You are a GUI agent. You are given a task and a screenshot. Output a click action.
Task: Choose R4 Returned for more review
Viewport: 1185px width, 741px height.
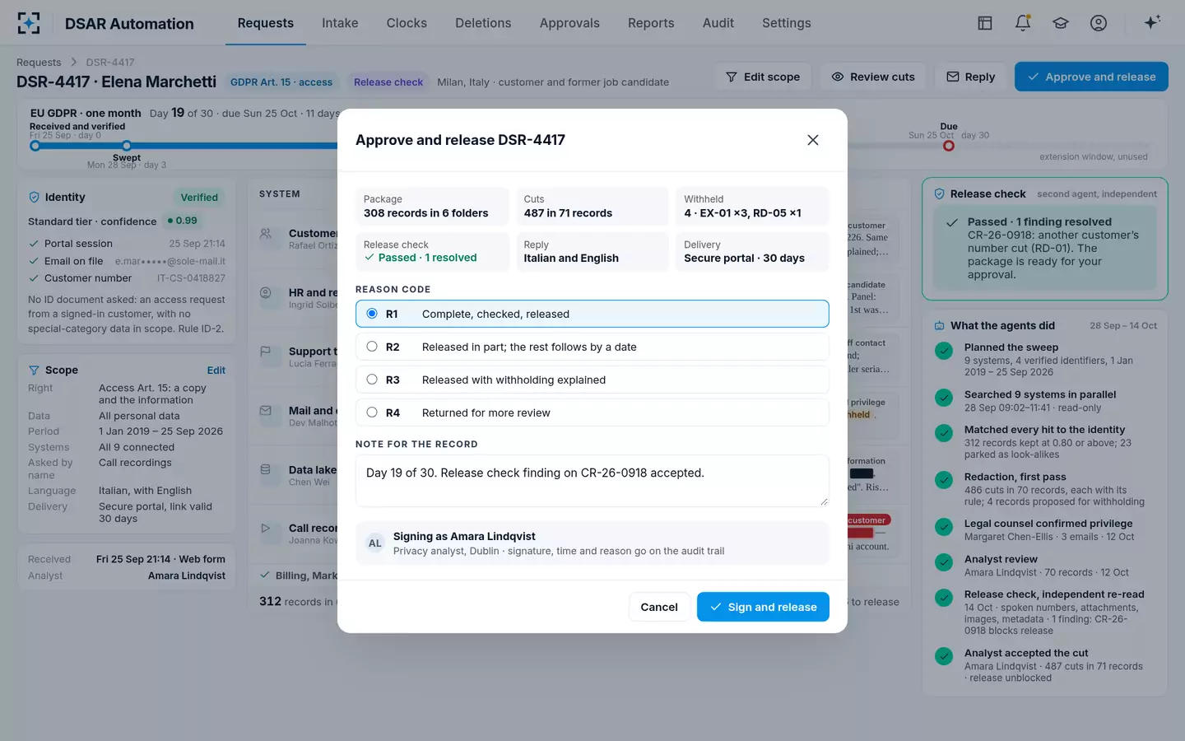(x=592, y=412)
